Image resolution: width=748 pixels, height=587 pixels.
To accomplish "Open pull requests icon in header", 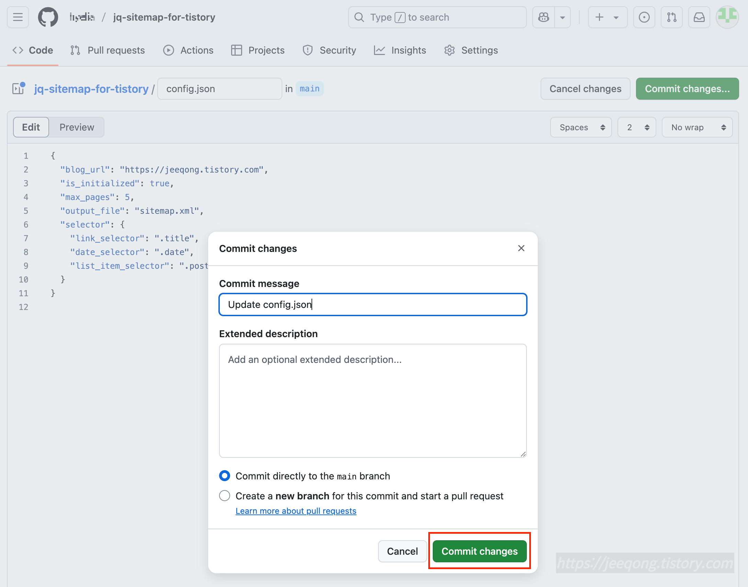I will click(671, 17).
